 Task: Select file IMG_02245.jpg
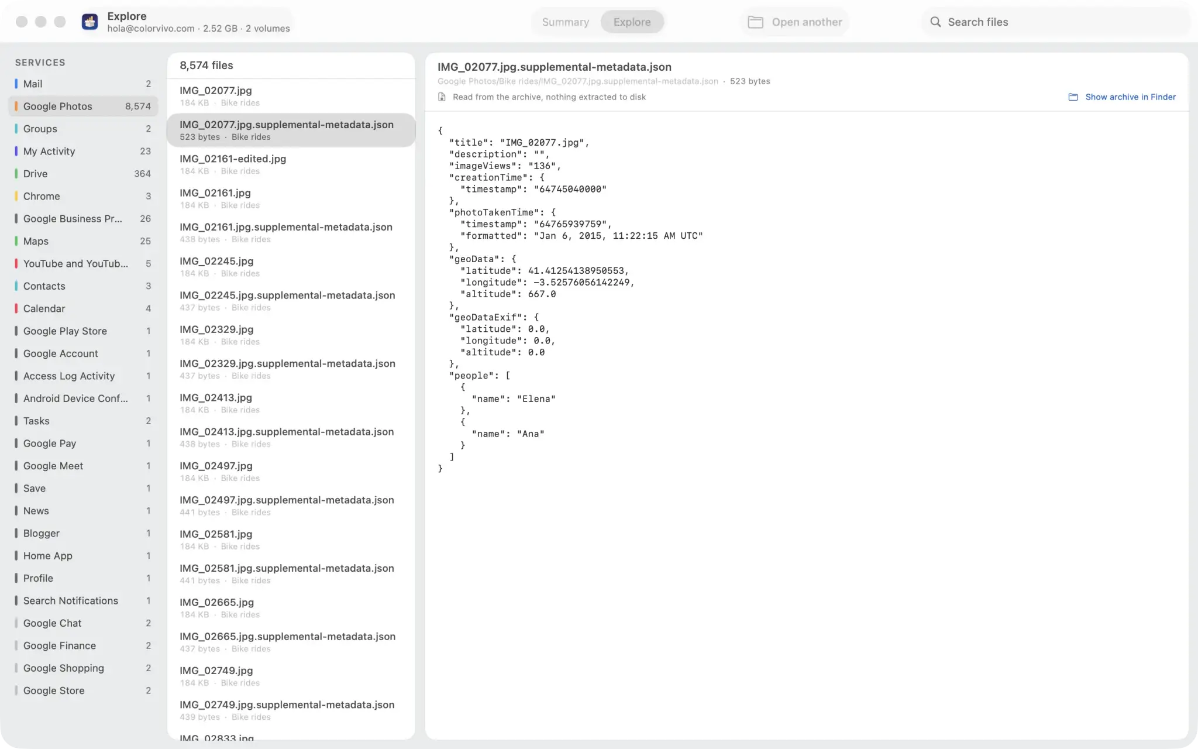[x=291, y=267]
